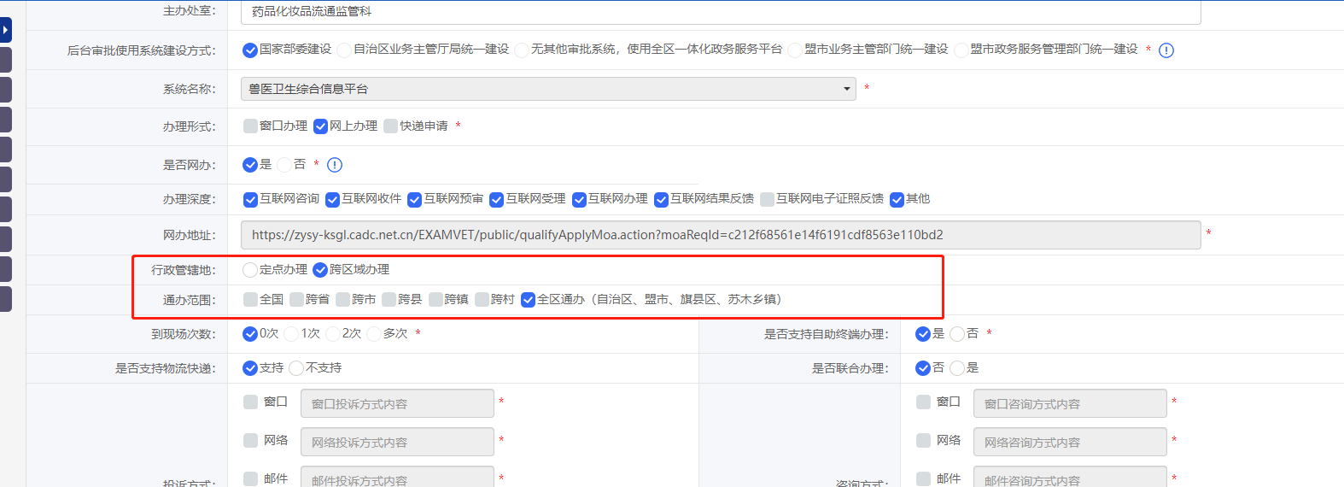Viewport: 1344px width, 487px height.
Task: Select 1次 for 到现场次数
Action: 292,334
